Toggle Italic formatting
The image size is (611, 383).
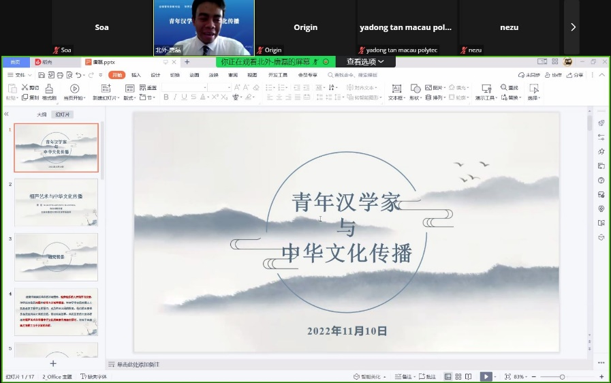click(175, 97)
